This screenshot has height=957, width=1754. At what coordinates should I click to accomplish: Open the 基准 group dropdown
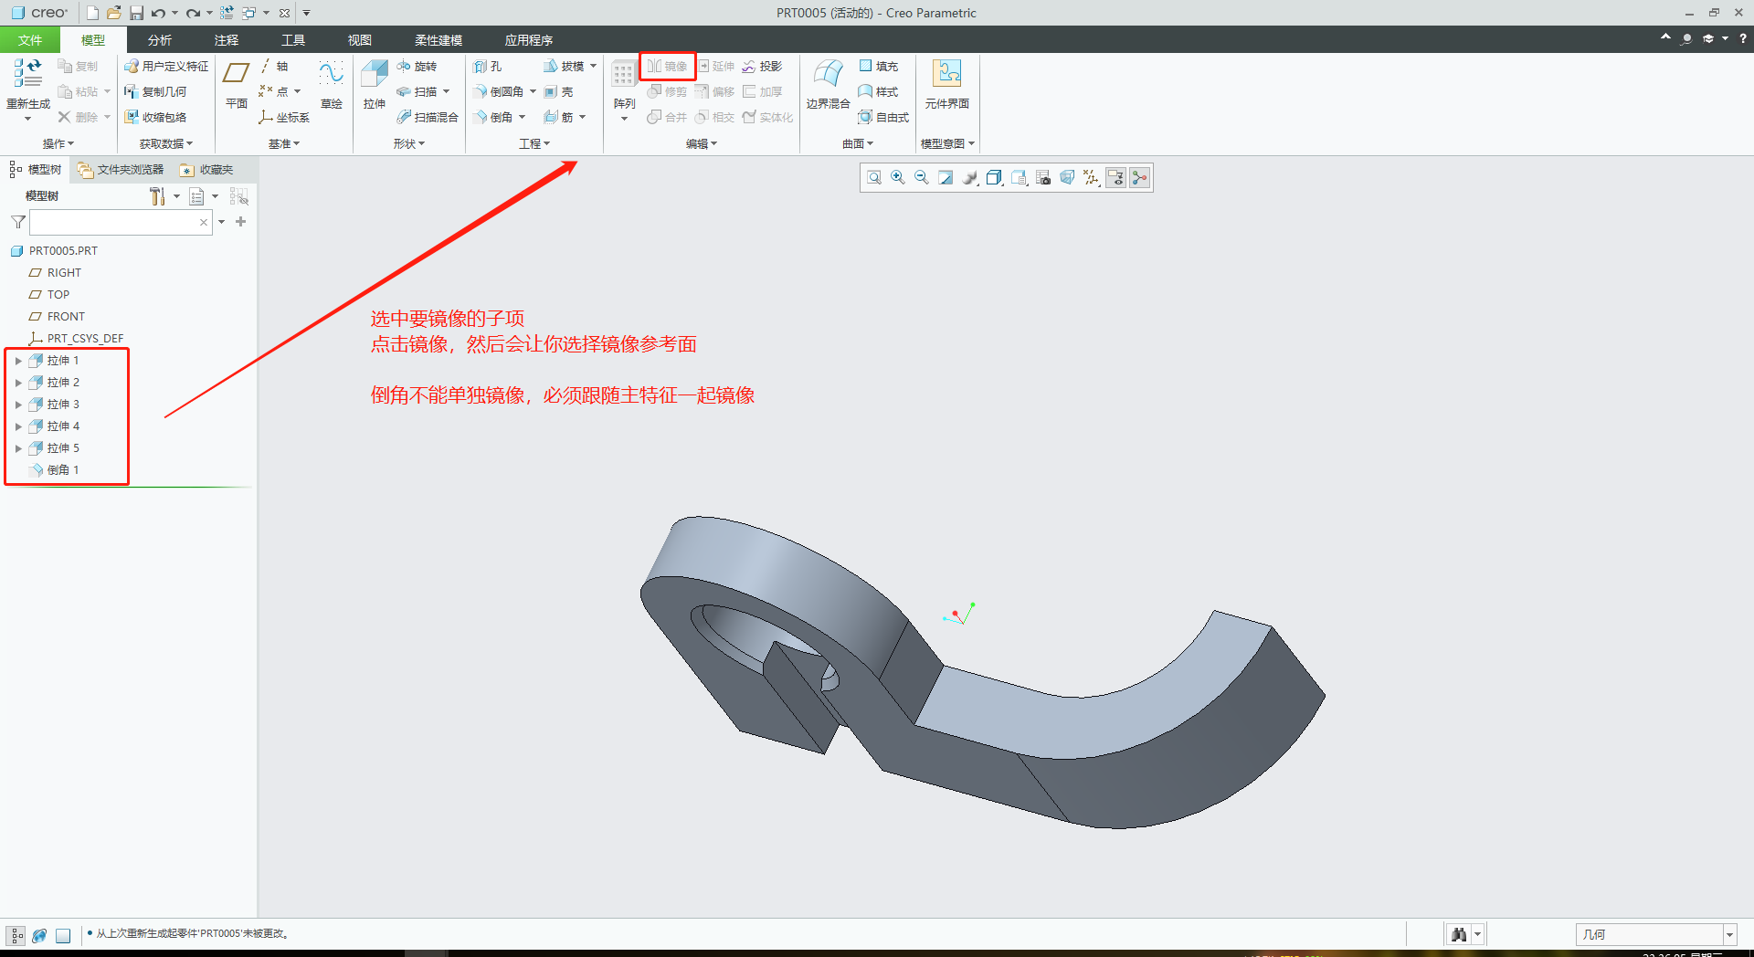[x=284, y=143]
